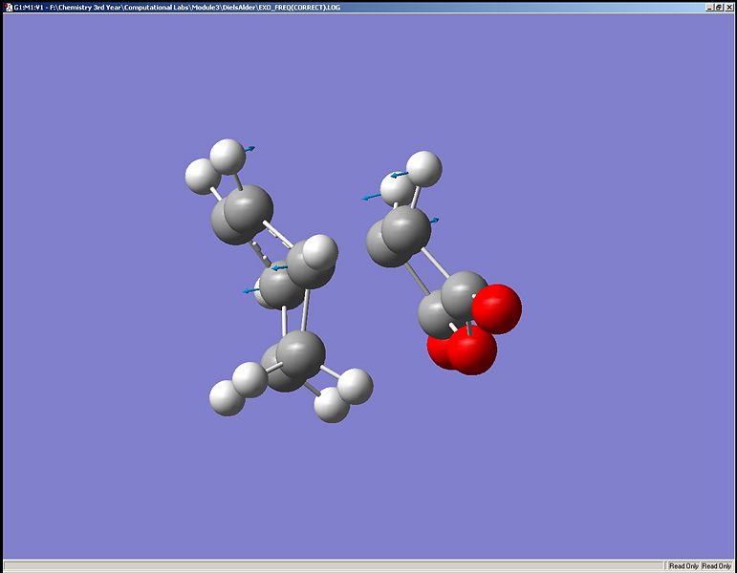Select the grey carbon at bottom of left fragment
This screenshot has width=737, height=573.
pos(301,354)
